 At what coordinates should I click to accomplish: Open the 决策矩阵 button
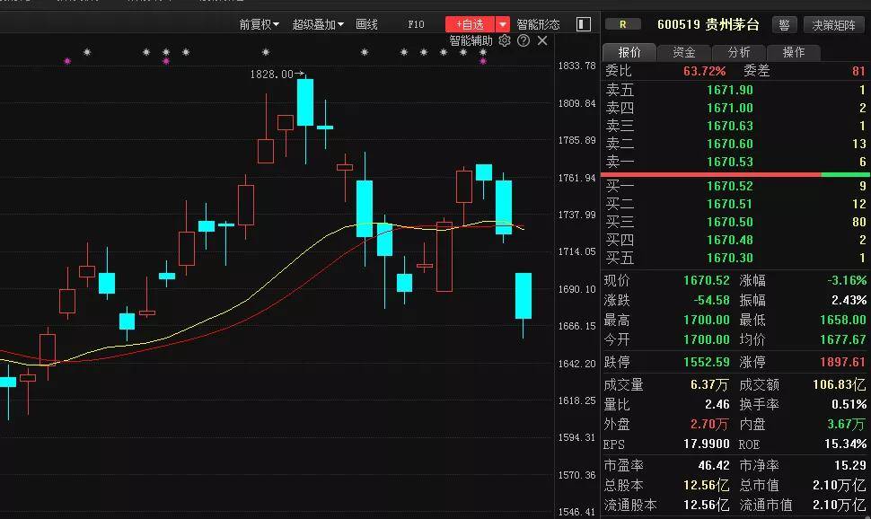click(834, 25)
